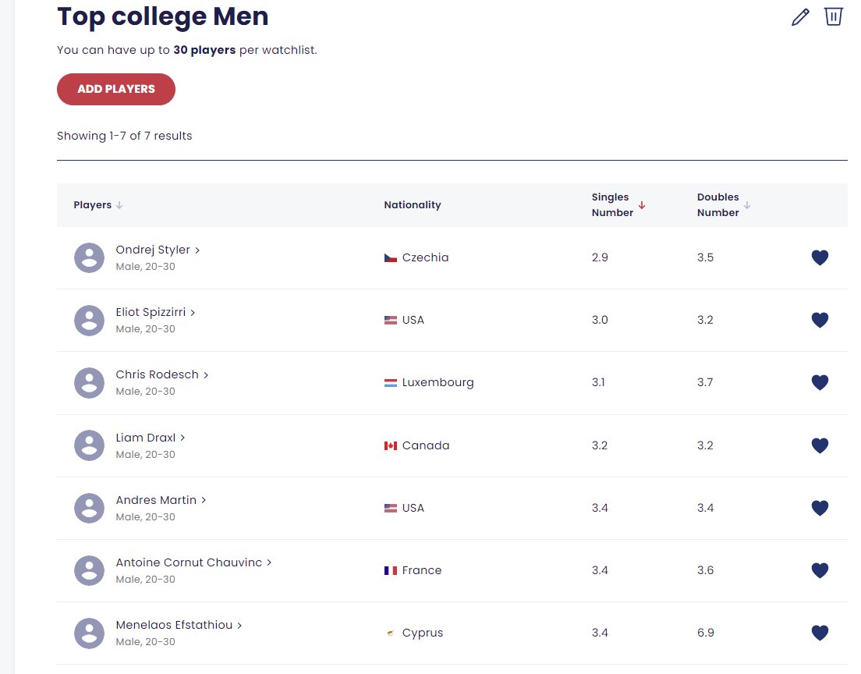Toggle favorite heart for Ondrej Styler
This screenshot has height=674, width=861.
820,257
